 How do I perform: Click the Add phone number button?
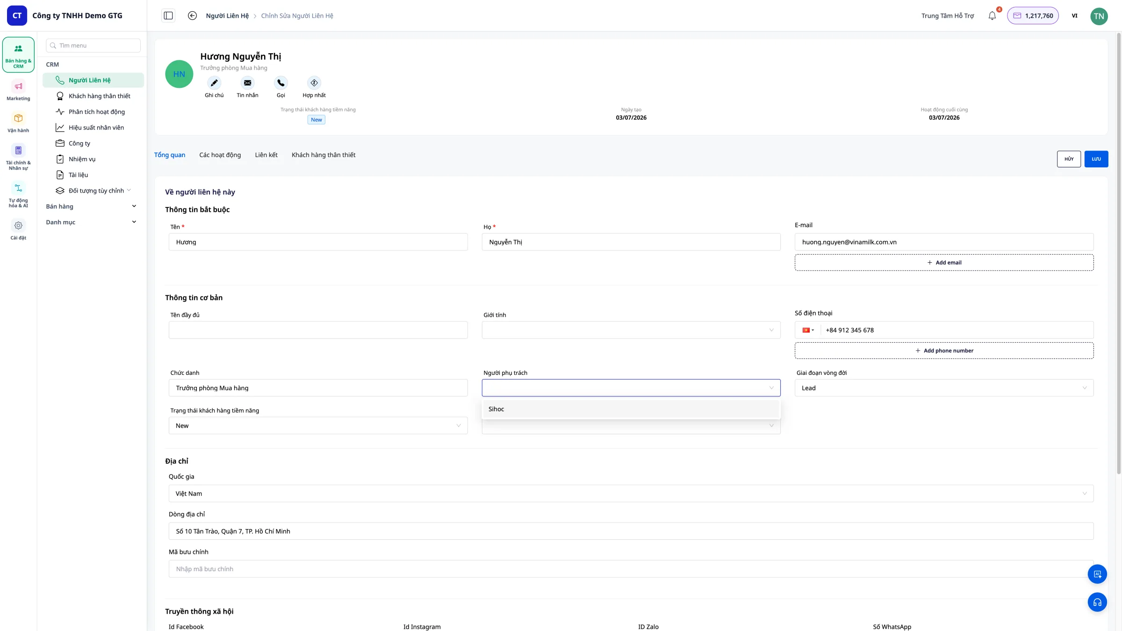click(x=944, y=351)
